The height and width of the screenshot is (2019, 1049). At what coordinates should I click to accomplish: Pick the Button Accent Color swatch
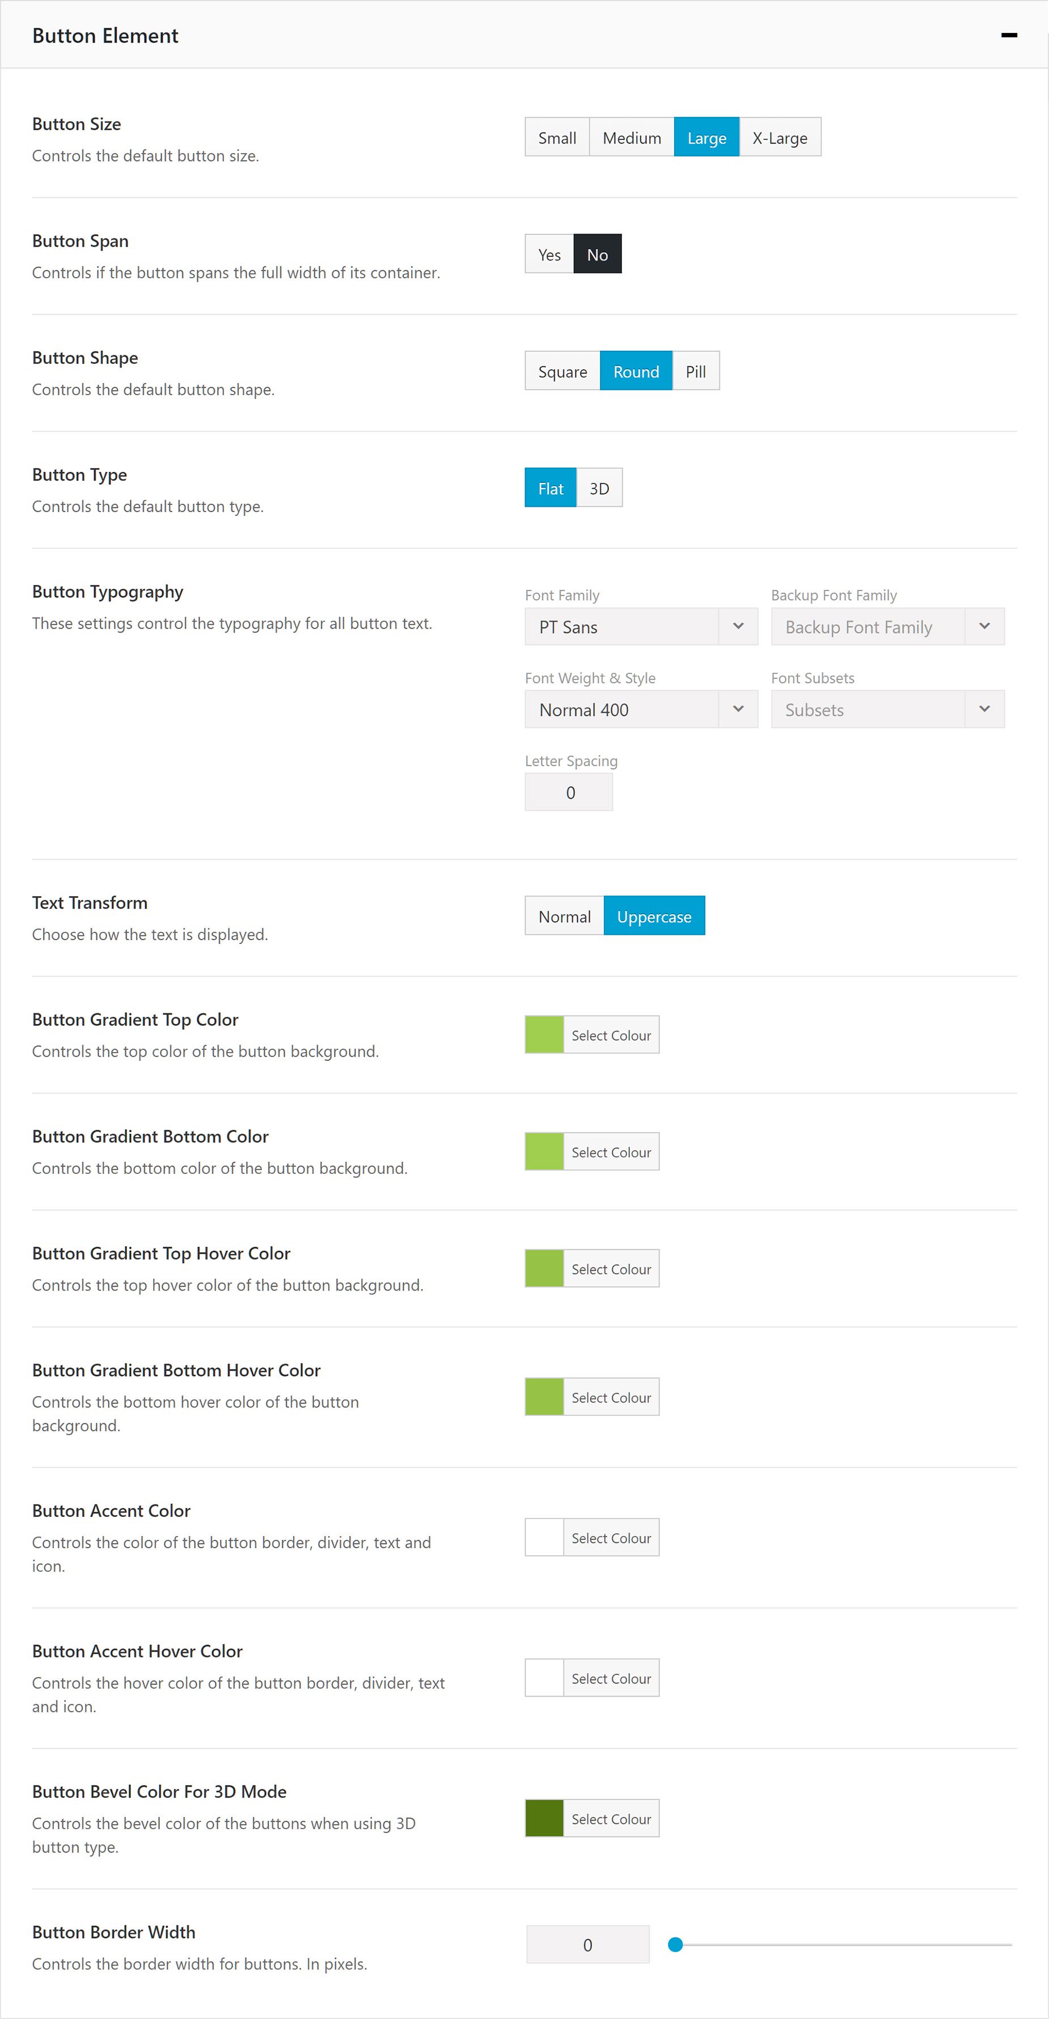pos(544,1538)
